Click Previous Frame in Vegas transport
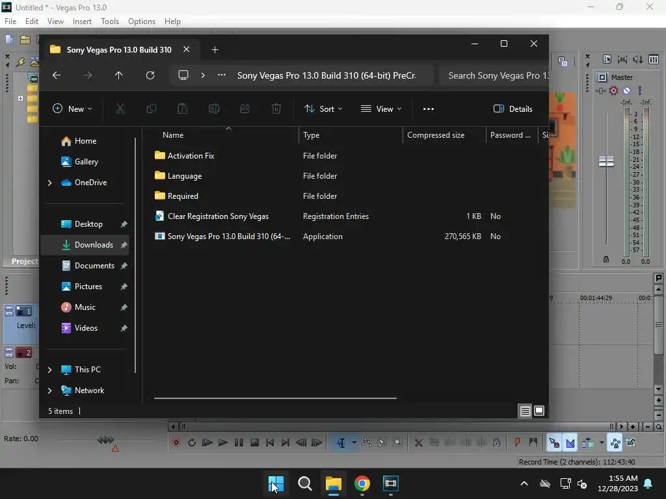The image size is (666, 499). pyautogui.click(x=301, y=442)
